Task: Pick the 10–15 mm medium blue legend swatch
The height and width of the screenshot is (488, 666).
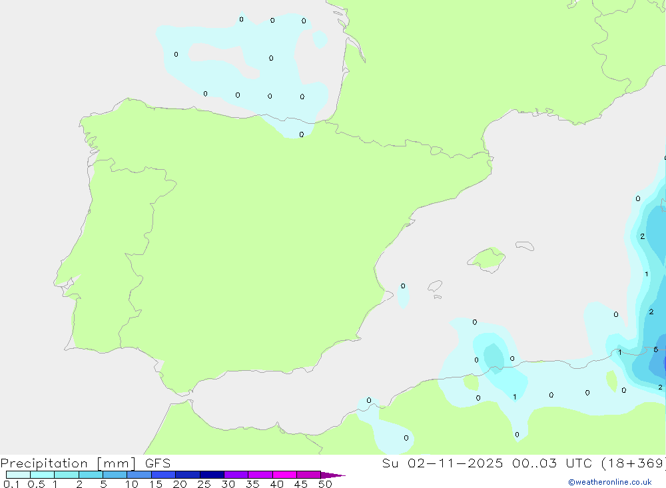Action: (x=139, y=475)
